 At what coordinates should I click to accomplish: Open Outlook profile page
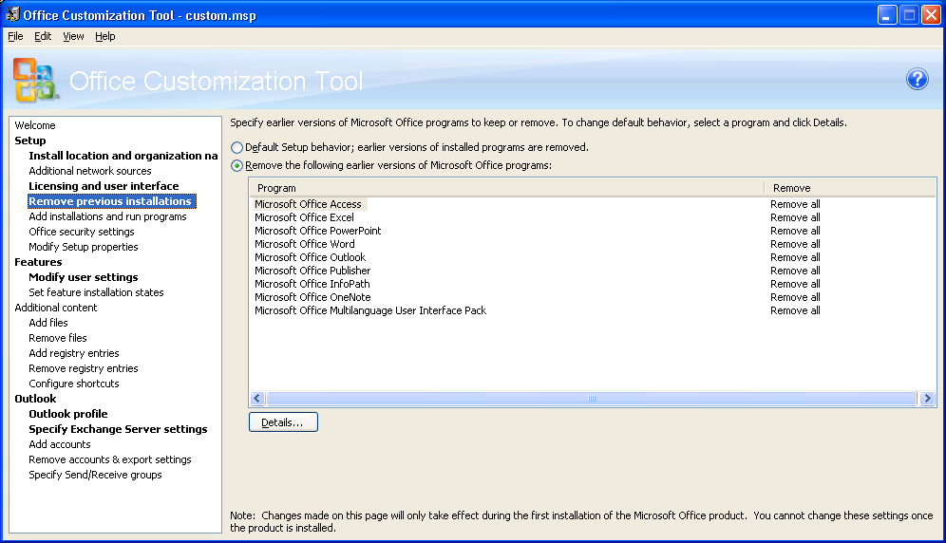click(x=68, y=414)
